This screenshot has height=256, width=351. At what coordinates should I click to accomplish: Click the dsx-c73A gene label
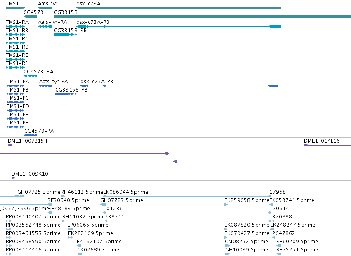[x=88, y=4]
